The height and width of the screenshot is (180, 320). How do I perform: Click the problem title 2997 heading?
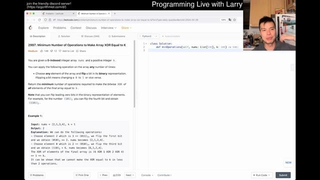[x=77, y=45]
